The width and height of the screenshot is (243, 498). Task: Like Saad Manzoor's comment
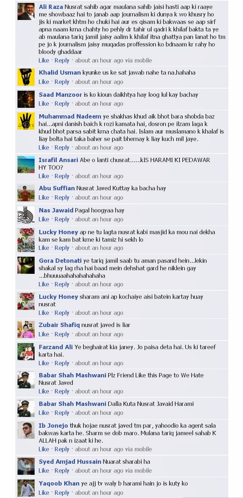[44, 104]
